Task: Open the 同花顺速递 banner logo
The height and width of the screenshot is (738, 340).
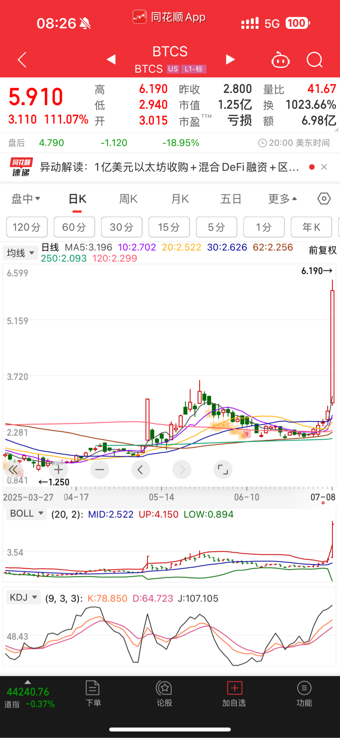Action: pyautogui.click(x=21, y=167)
